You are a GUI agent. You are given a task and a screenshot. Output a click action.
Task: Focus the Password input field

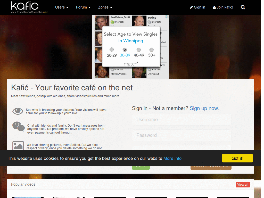(182, 135)
